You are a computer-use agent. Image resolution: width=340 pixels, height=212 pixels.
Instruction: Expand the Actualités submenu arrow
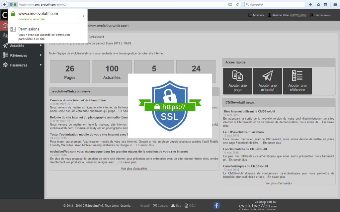[41, 45]
